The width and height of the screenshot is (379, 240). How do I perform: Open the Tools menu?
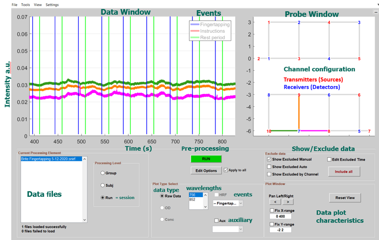pyautogui.click(x=25, y=5)
